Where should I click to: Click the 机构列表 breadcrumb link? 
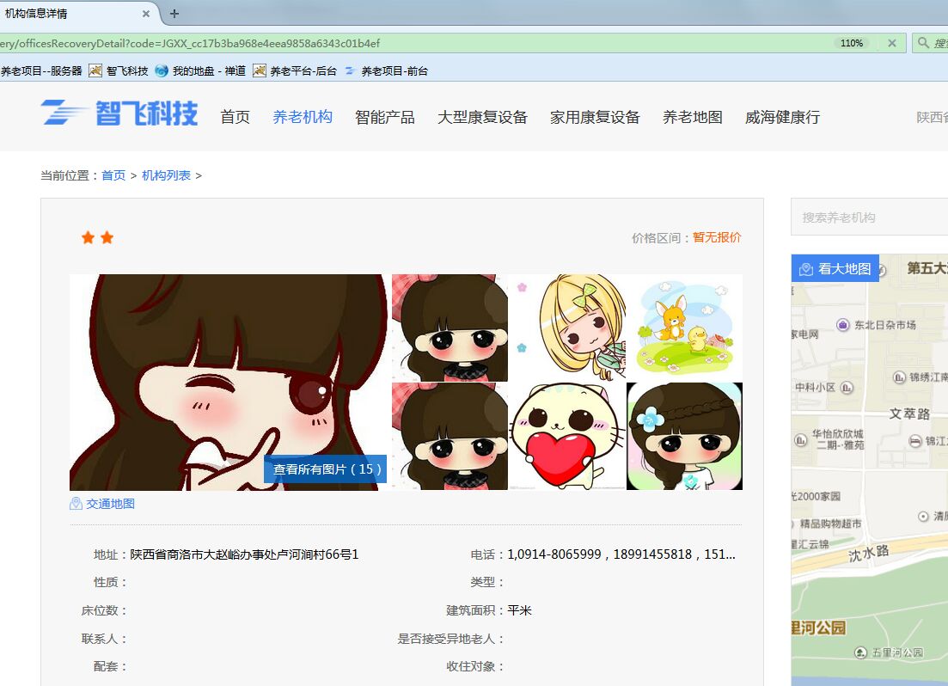166,175
